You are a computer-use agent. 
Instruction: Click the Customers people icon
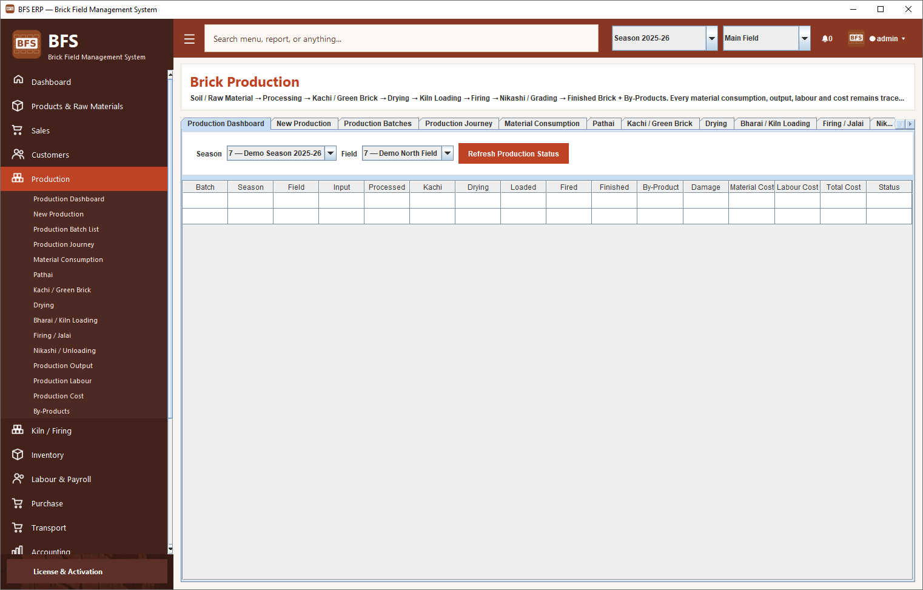(x=18, y=154)
